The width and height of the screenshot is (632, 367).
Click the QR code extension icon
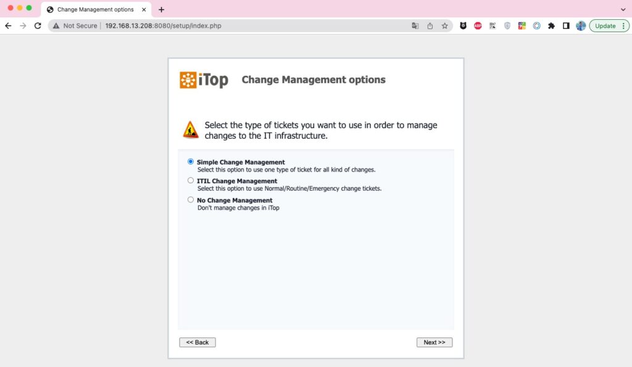(x=493, y=26)
